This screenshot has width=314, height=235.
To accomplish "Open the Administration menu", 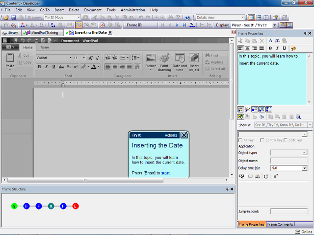I will click(132, 10).
